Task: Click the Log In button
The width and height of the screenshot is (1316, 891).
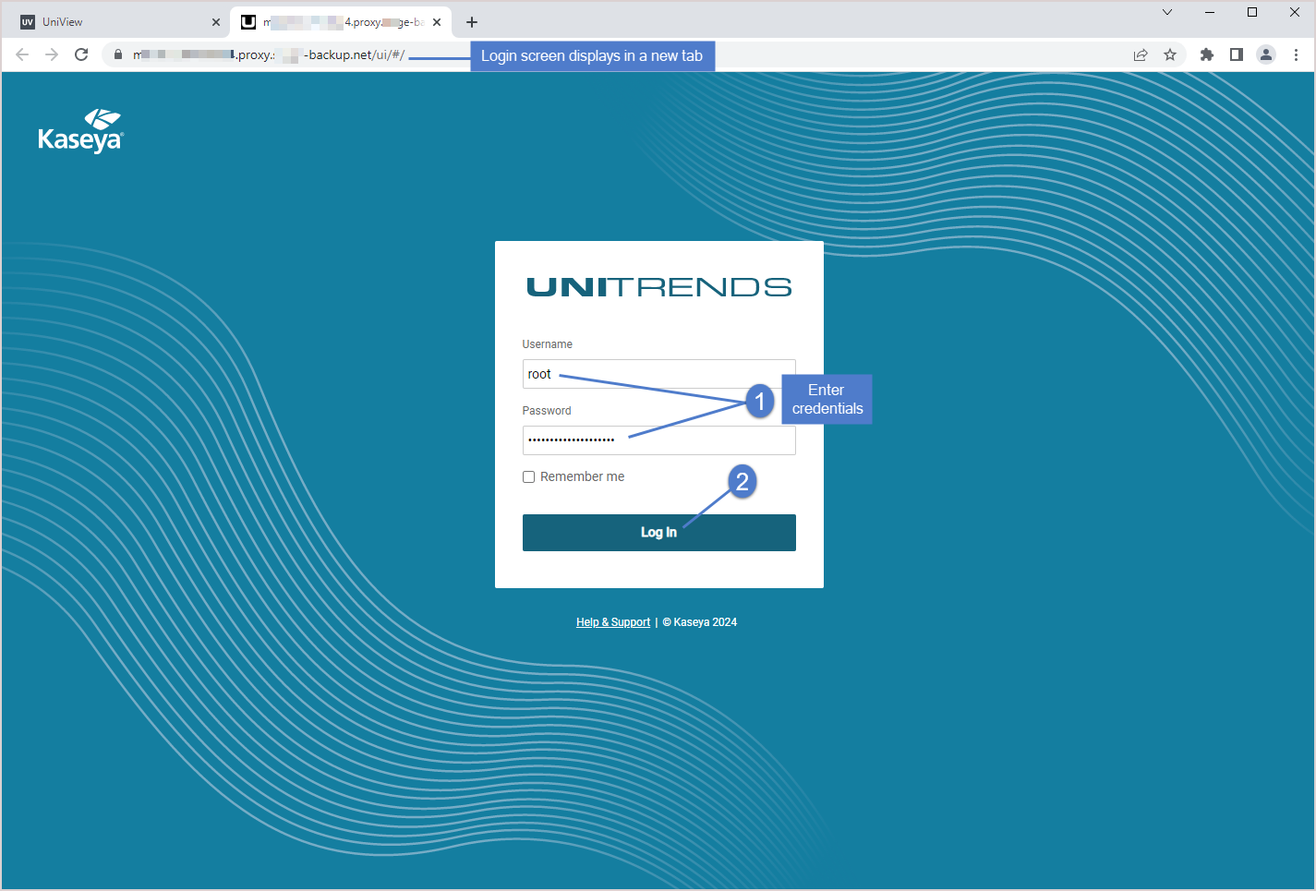Action: [x=659, y=533]
